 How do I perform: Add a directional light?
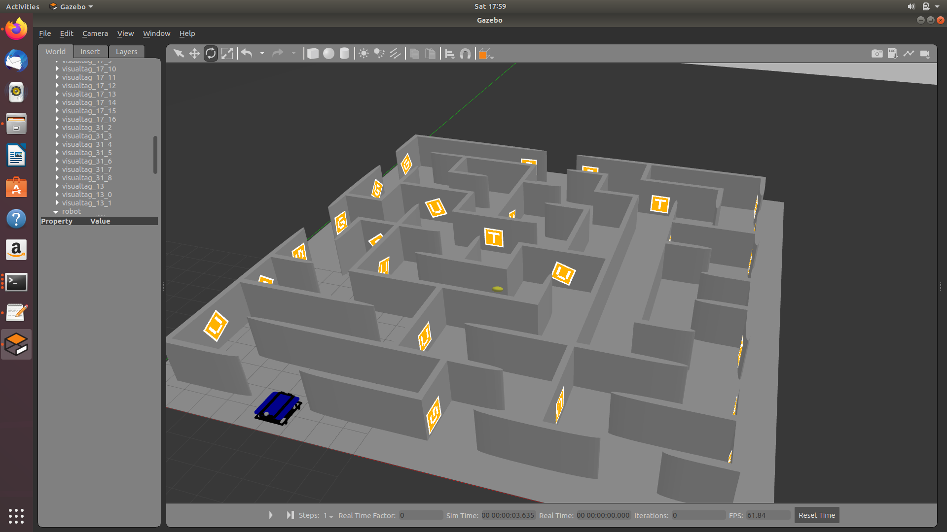[395, 53]
